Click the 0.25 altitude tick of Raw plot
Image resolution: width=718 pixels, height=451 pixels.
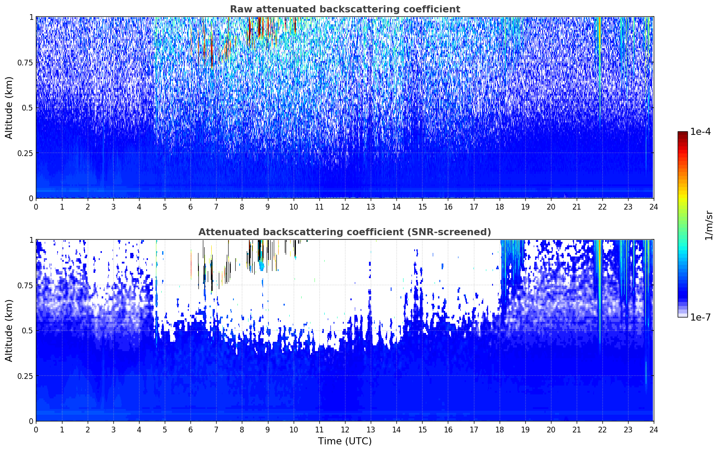pos(25,153)
